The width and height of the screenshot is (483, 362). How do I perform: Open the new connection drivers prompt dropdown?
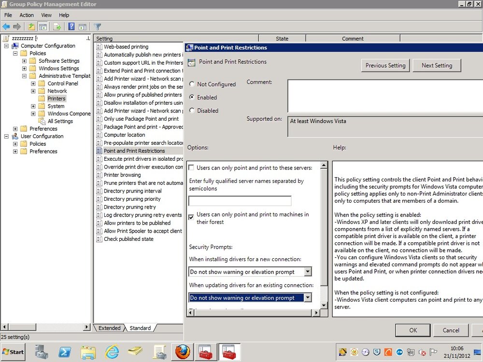(308, 271)
